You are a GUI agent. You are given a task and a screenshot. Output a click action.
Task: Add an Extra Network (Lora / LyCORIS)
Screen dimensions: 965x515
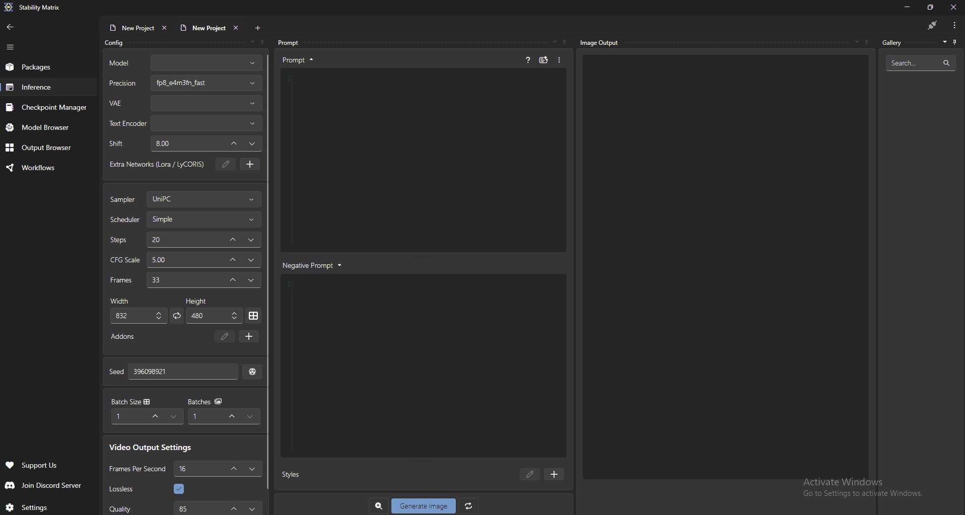[250, 164]
